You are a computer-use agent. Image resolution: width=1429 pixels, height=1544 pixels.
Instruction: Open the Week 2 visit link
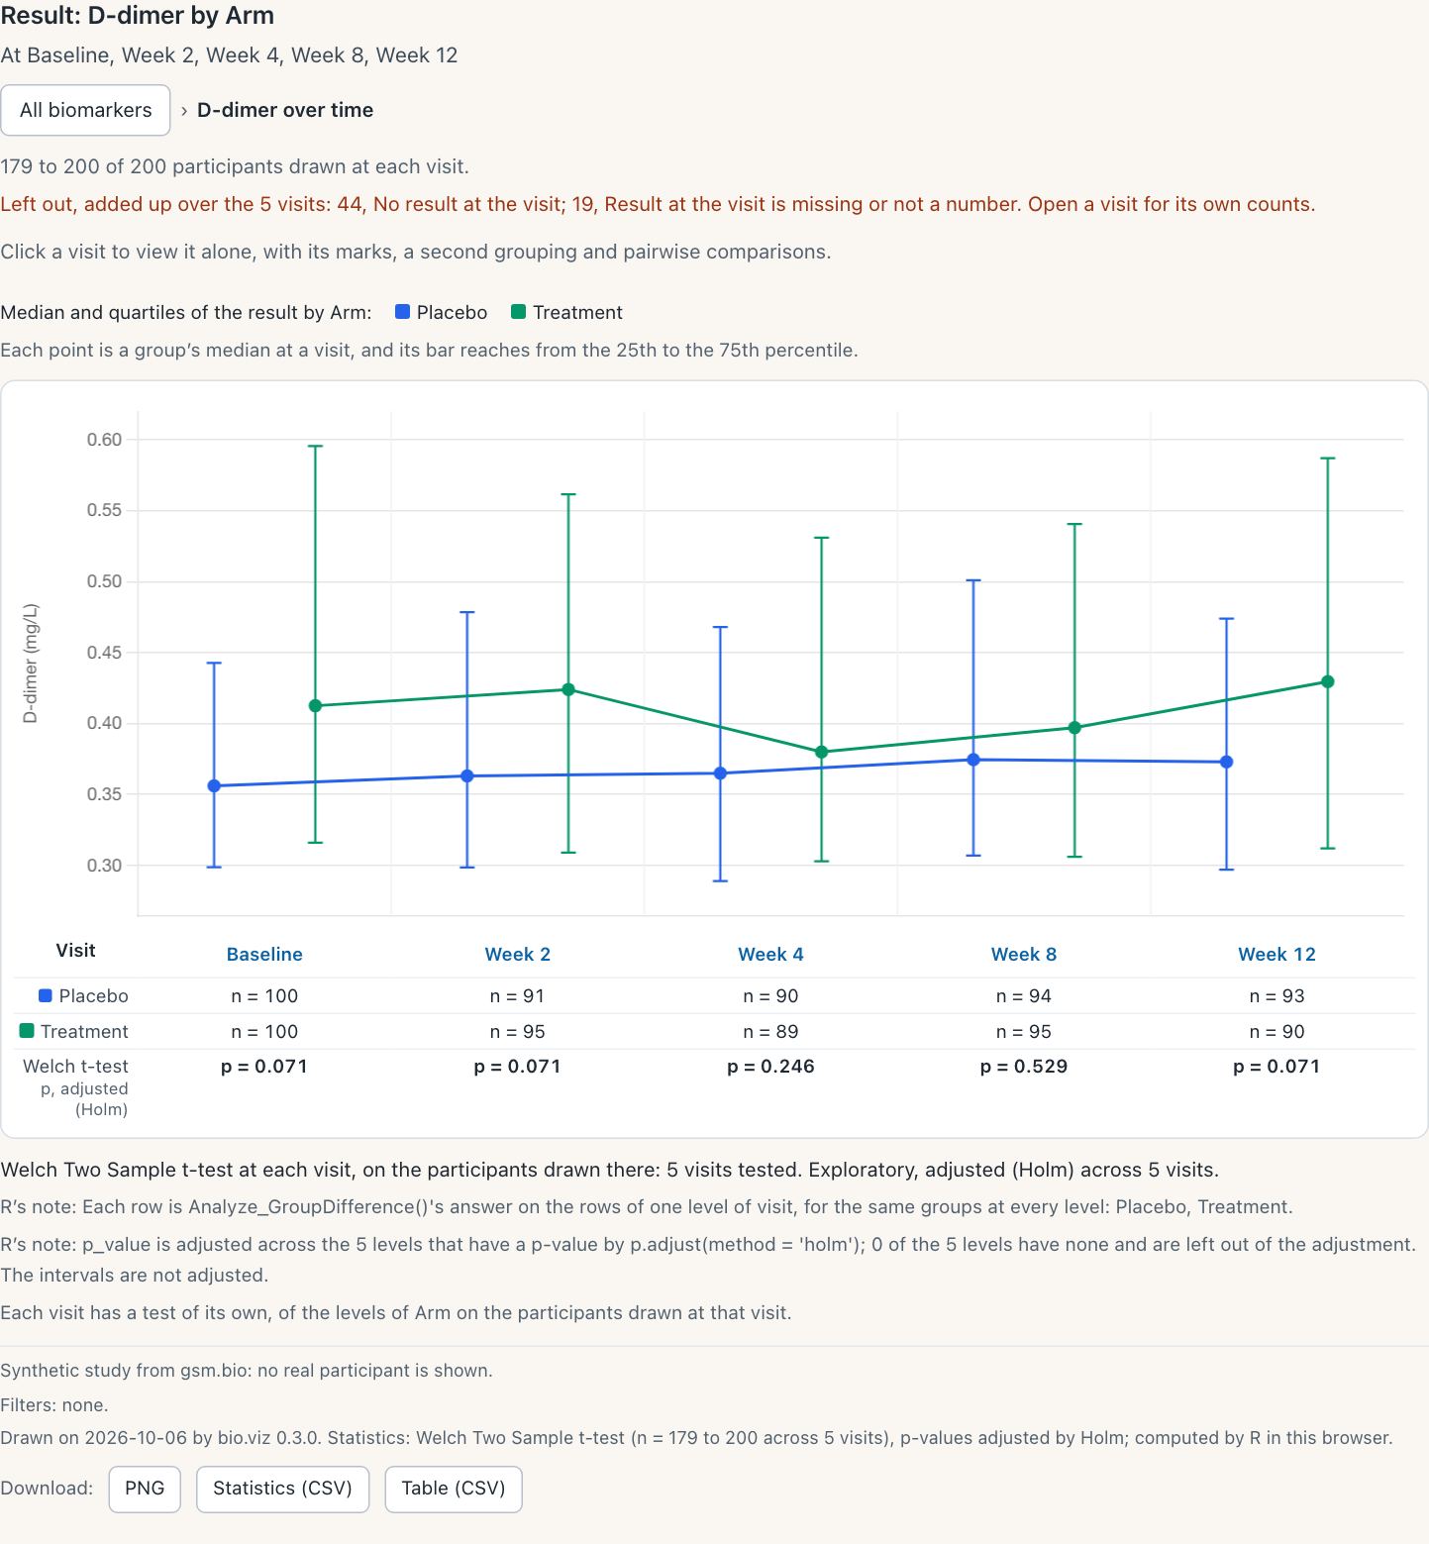click(x=518, y=955)
